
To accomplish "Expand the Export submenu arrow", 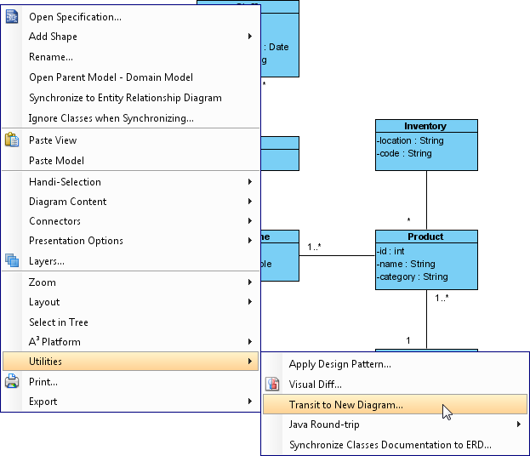I will coord(250,402).
